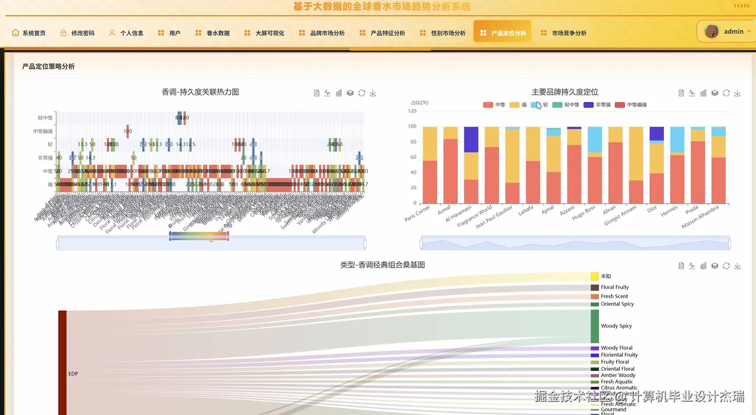This screenshot has width=756, height=415.
Task: Open 大屏可视化 page
Action: 264,33
